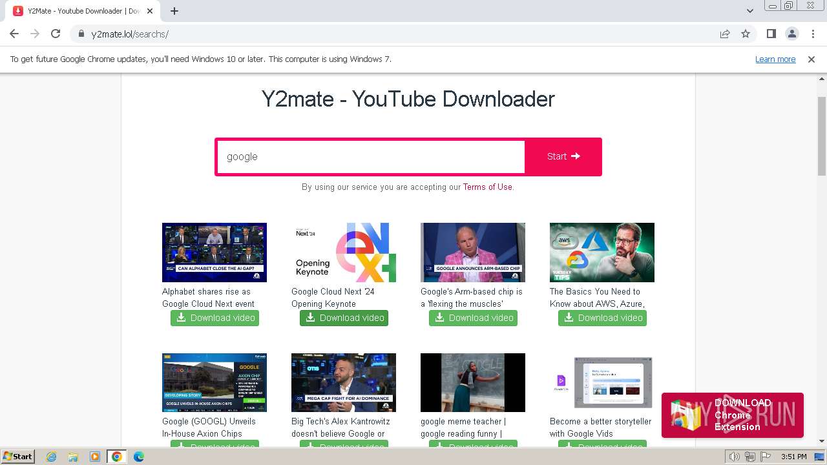Click the Alphabet shares rise video title
Image resolution: width=827 pixels, height=465 pixels.
click(208, 298)
